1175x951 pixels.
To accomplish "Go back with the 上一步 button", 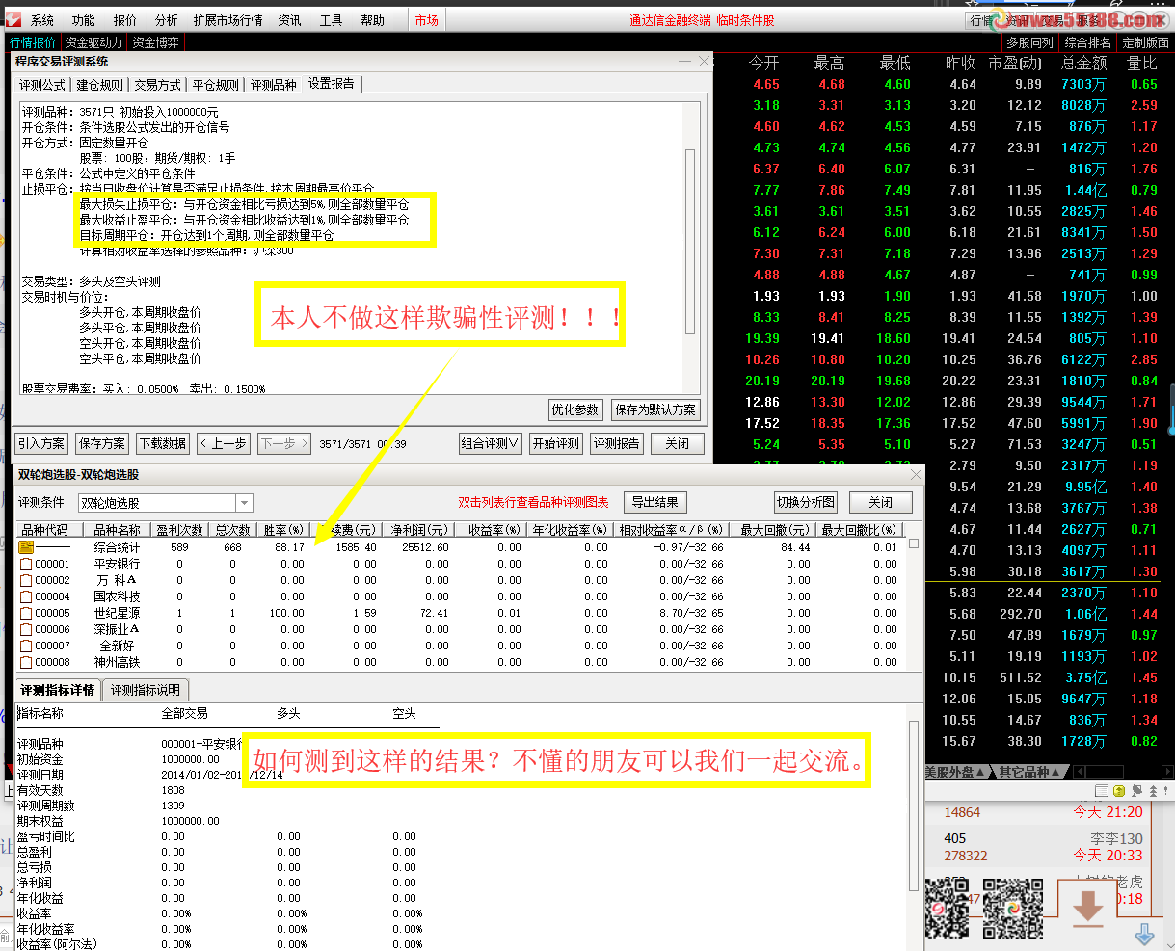I will pyautogui.click(x=224, y=443).
